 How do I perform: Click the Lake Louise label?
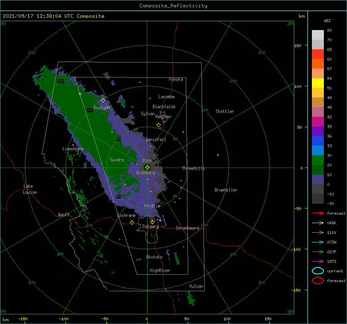point(30,189)
